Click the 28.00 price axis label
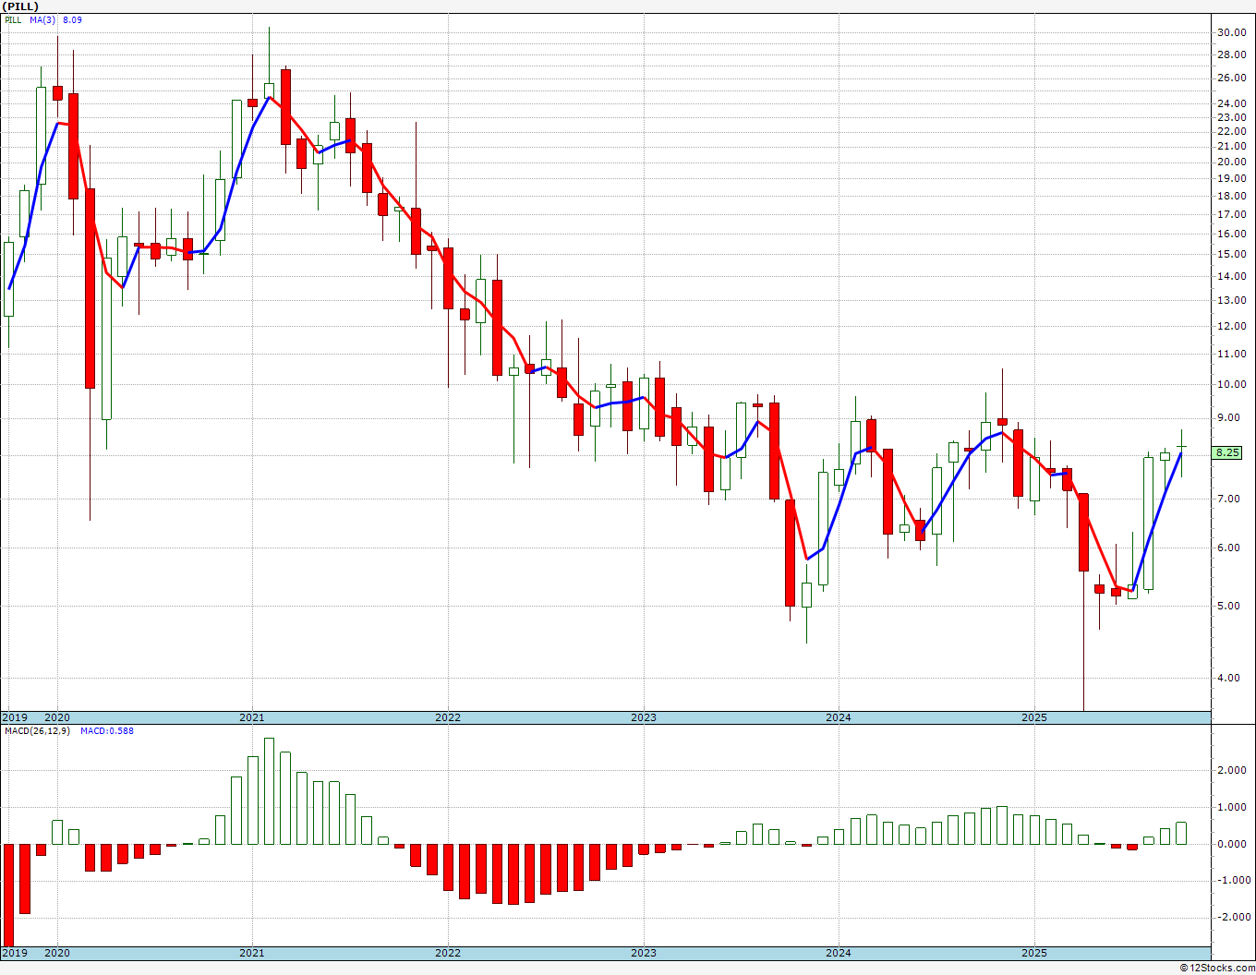This screenshot has height=975, width=1256. click(x=1231, y=54)
